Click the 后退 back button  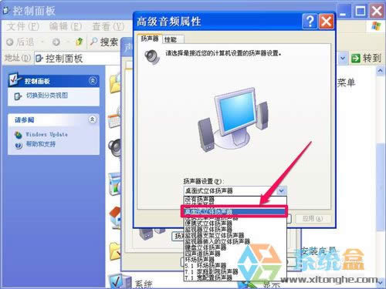click(x=20, y=42)
